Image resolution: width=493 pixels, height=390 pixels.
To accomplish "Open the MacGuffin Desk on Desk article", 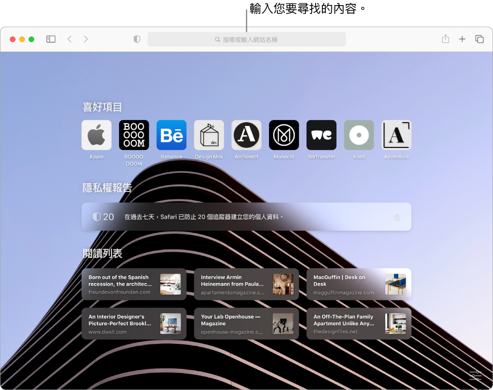I will [x=359, y=284].
